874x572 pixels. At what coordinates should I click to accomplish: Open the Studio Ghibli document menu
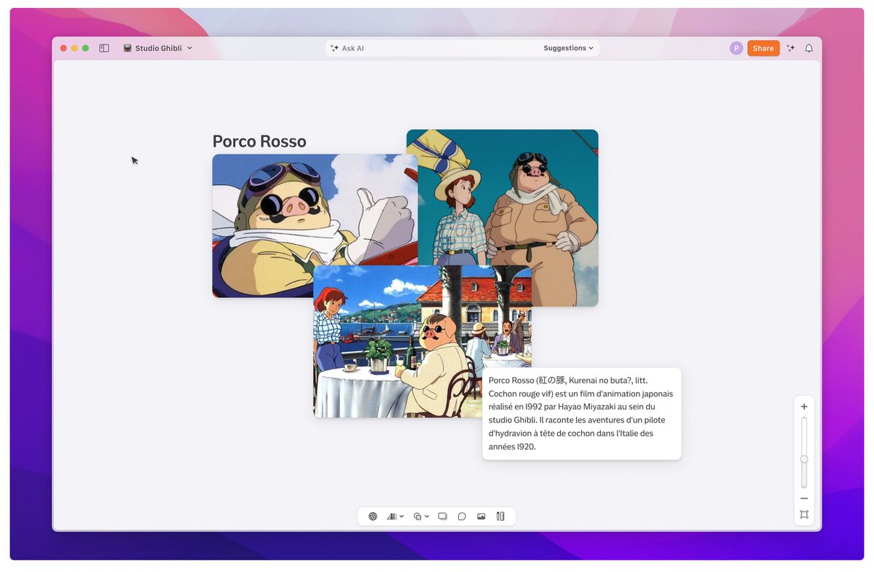click(x=157, y=47)
